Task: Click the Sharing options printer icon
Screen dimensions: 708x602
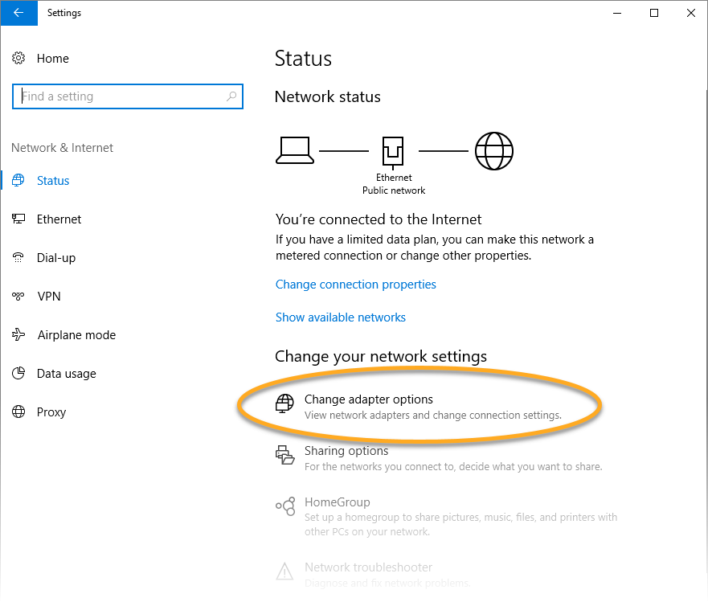Action: pos(284,455)
